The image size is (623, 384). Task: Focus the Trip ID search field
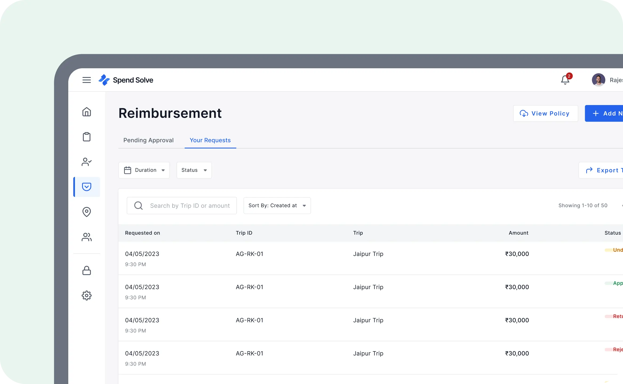(x=189, y=206)
